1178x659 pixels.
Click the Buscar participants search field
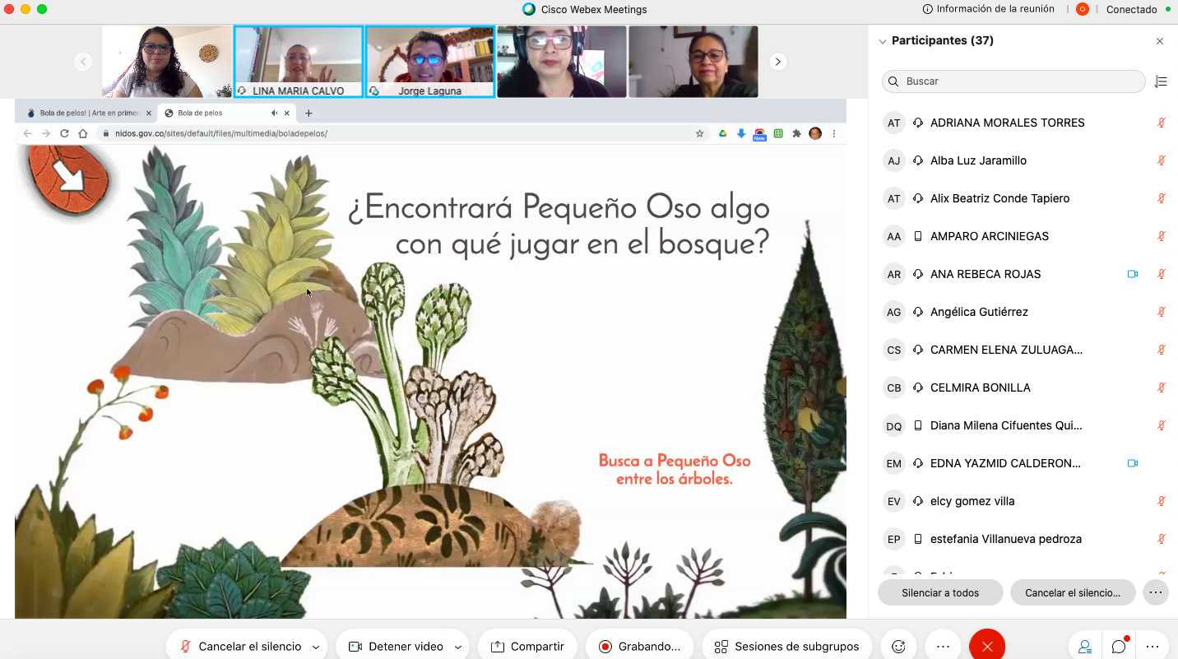point(1013,81)
